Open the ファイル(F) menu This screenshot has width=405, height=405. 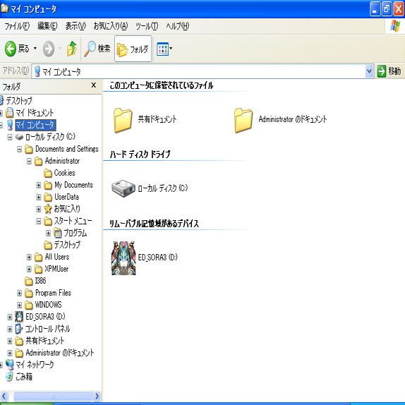click(x=17, y=26)
